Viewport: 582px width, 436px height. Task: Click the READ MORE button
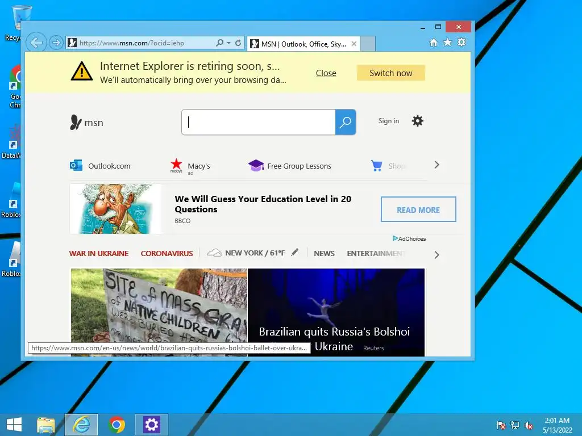(418, 209)
